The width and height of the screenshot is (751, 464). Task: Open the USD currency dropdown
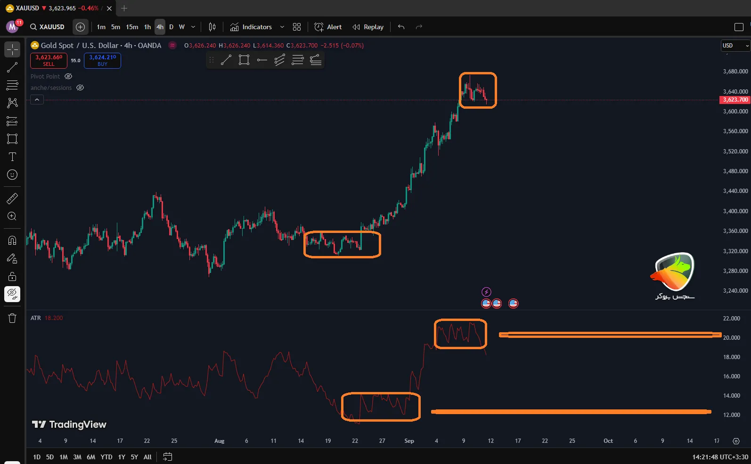coord(735,46)
